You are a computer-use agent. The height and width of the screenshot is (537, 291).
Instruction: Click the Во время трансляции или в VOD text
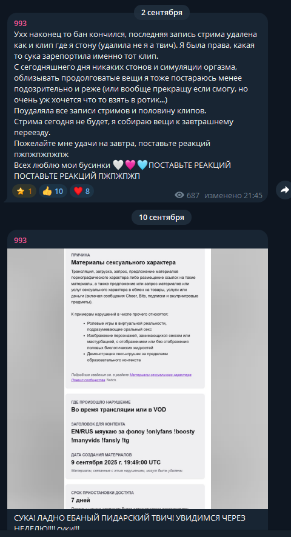tap(119, 410)
